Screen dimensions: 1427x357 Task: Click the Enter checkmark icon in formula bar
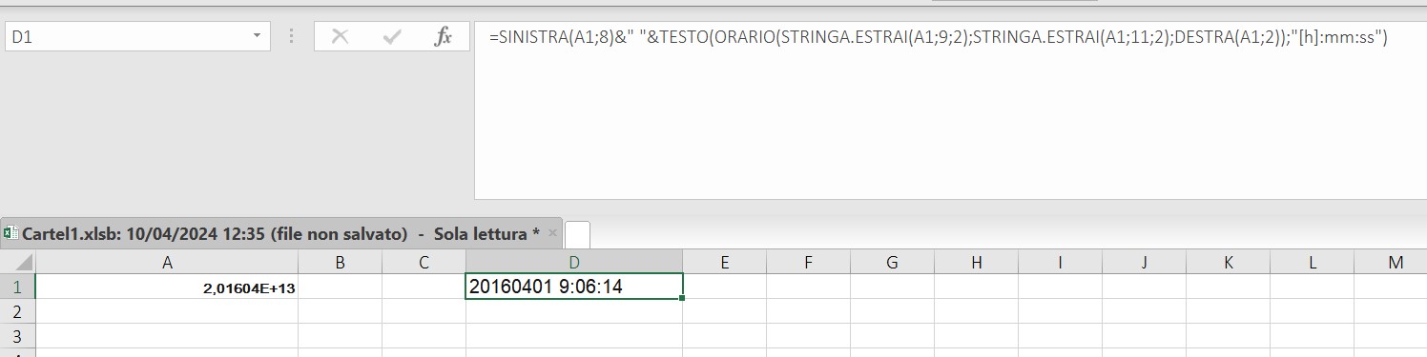pyautogui.click(x=391, y=37)
